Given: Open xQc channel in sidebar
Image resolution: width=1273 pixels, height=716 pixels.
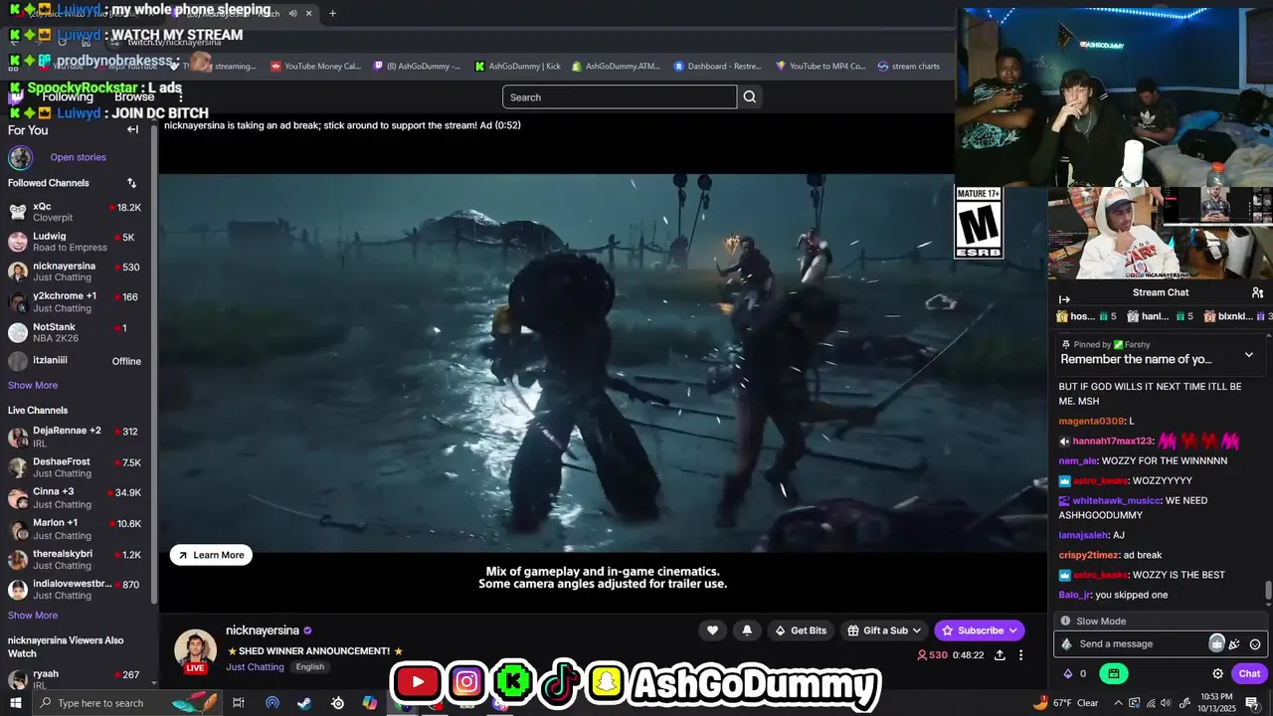Looking at the screenshot, I should 75,212.
